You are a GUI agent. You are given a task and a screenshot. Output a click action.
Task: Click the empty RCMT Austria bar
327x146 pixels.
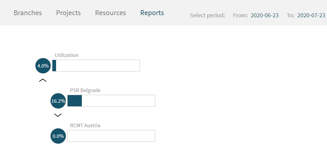coord(111,136)
